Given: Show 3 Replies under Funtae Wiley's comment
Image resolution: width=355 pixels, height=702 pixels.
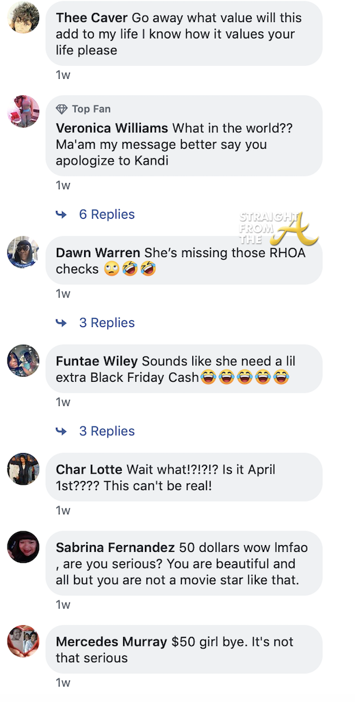Looking at the screenshot, I should click(x=107, y=431).
